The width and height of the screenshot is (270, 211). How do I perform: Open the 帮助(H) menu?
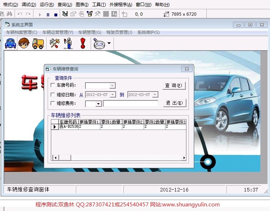[162, 5]
